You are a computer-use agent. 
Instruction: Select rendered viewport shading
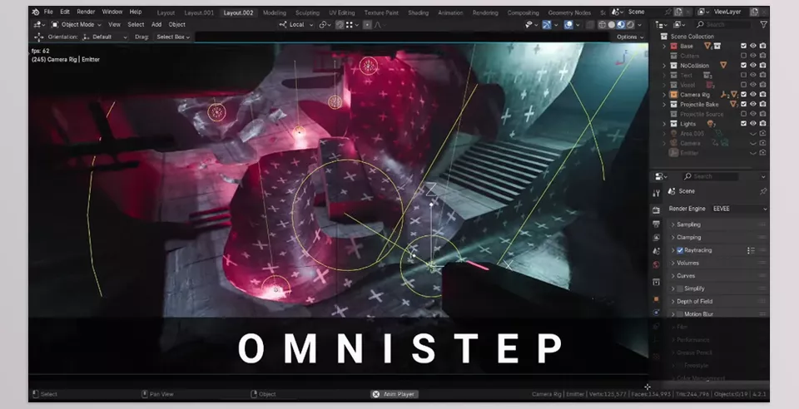[630, 24]
